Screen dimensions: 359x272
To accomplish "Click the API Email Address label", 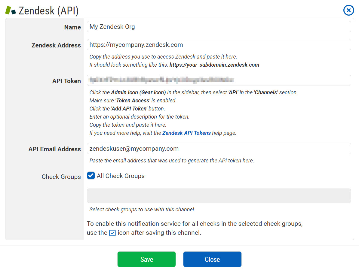I will tap(55, 149).
